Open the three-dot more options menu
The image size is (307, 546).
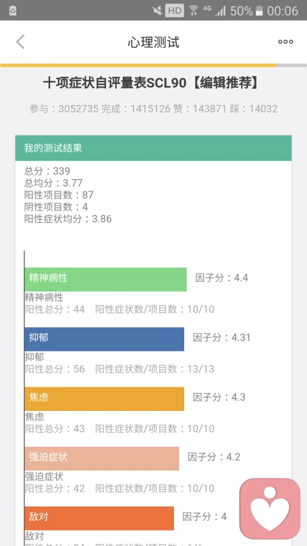(285, 42)
